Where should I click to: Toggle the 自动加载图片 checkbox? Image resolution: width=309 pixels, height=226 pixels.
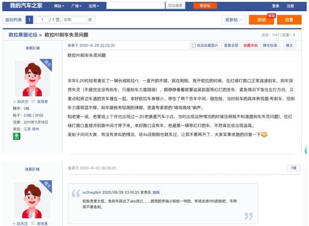[194, 46]
